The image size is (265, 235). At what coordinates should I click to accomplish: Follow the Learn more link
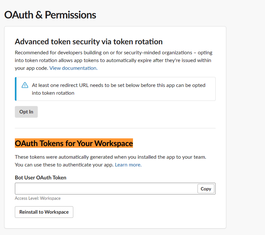pos(127,165)
